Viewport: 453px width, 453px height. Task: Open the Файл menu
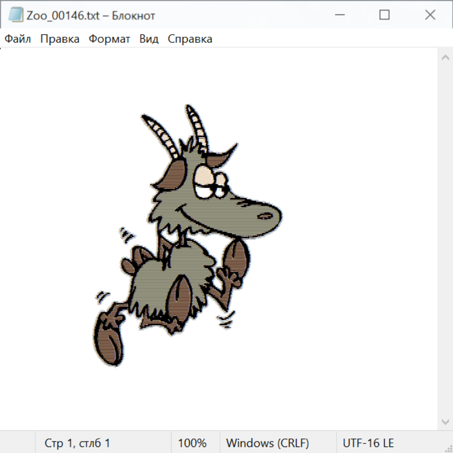click(x=18, y=39)
